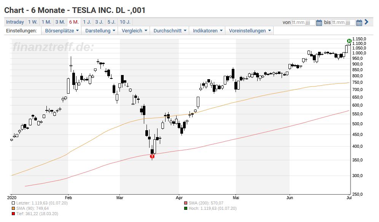This screenshot has height=222, width=379.
Task: Click the 'Hoch: 1.119,63 (01.07.20)' legend text
Action: [212, 208]
